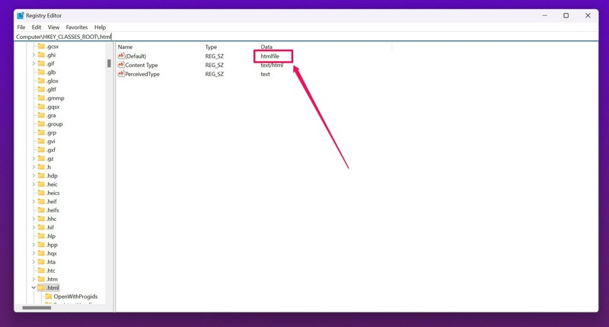Expand the .heif key
Viewport: 609px width, 327px height.
pos(33,201)
